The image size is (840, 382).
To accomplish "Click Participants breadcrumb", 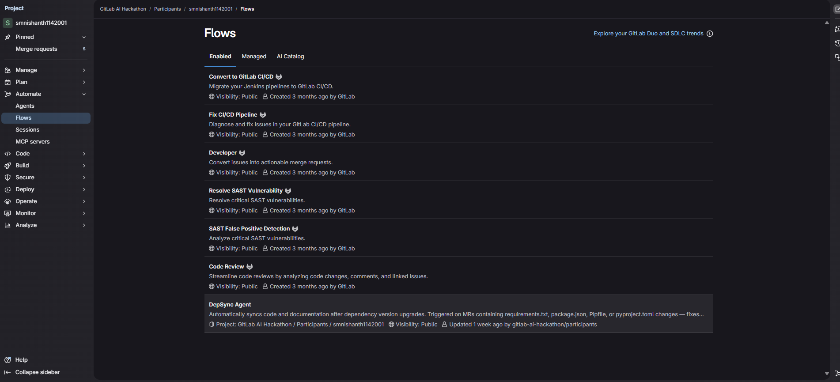I will (167, 9).
